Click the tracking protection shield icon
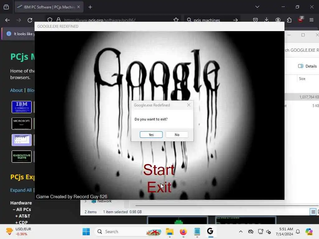The image size is (319, 239). [50, 20]
